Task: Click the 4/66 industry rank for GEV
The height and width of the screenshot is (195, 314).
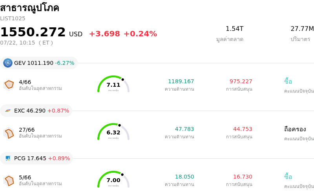Action: (x=25, y=82)
